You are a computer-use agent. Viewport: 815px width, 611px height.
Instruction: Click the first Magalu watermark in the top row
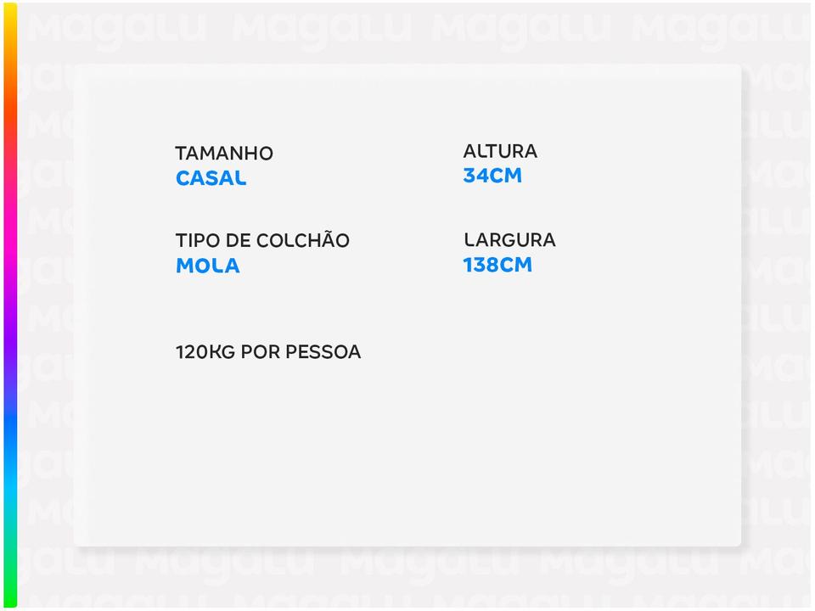[116, 30]
